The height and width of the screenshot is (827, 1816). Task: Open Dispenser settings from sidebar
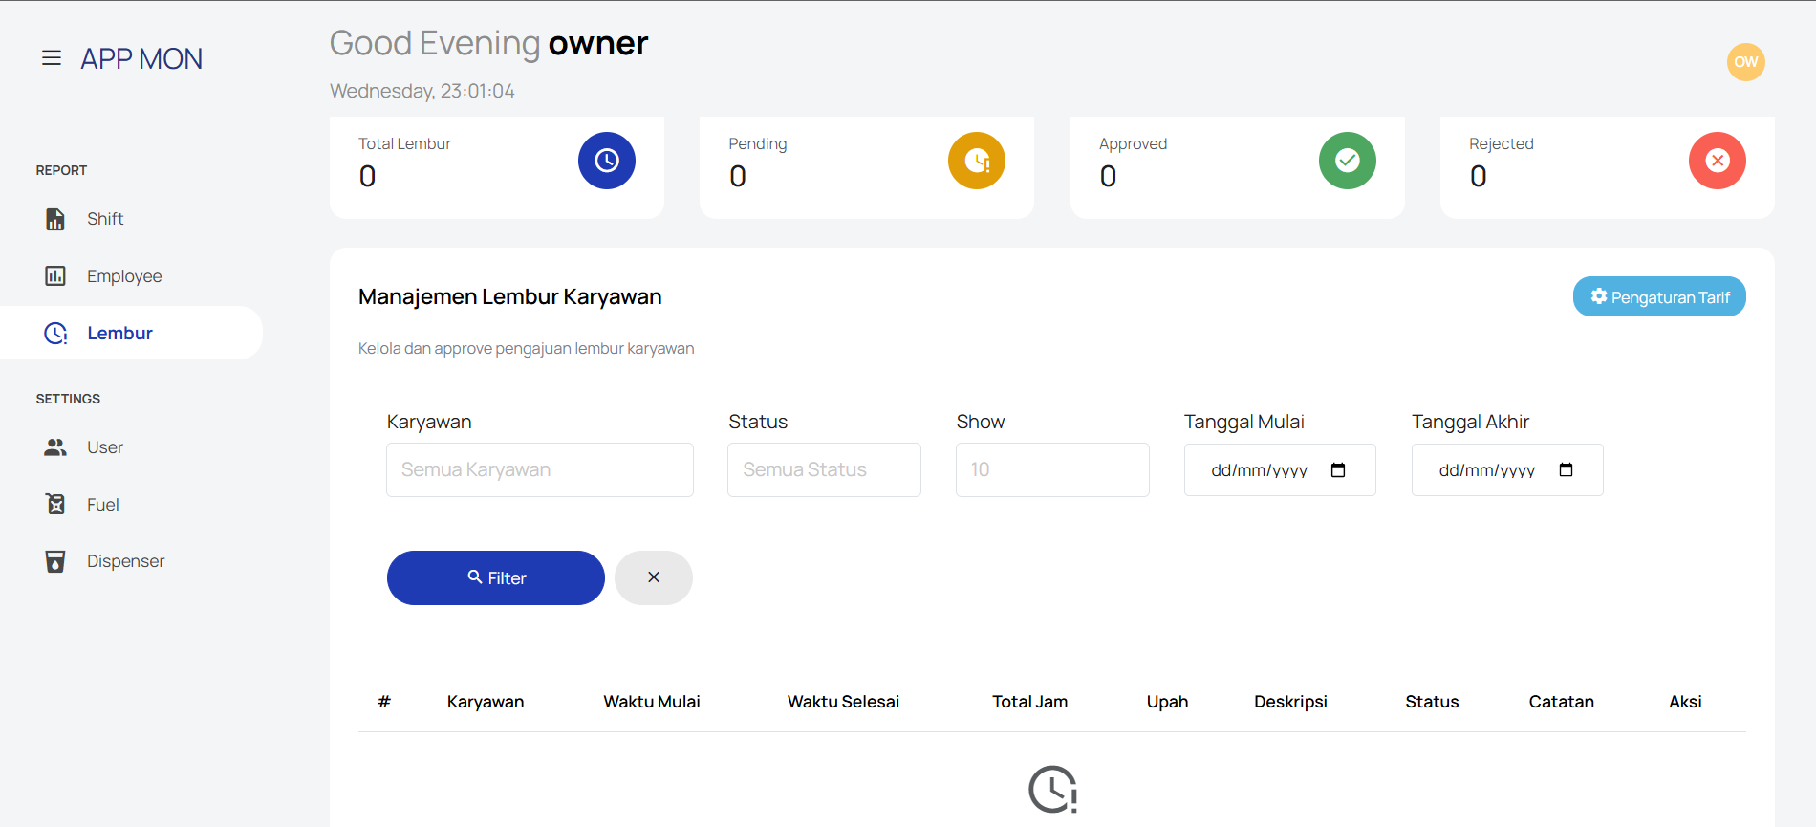click(x=125, y=561)
